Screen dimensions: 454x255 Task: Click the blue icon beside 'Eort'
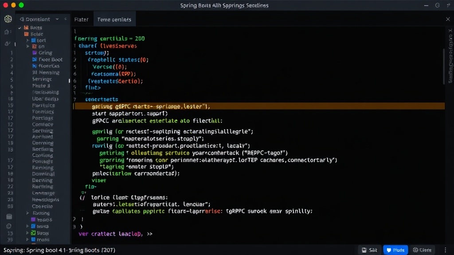coord(34,40)
